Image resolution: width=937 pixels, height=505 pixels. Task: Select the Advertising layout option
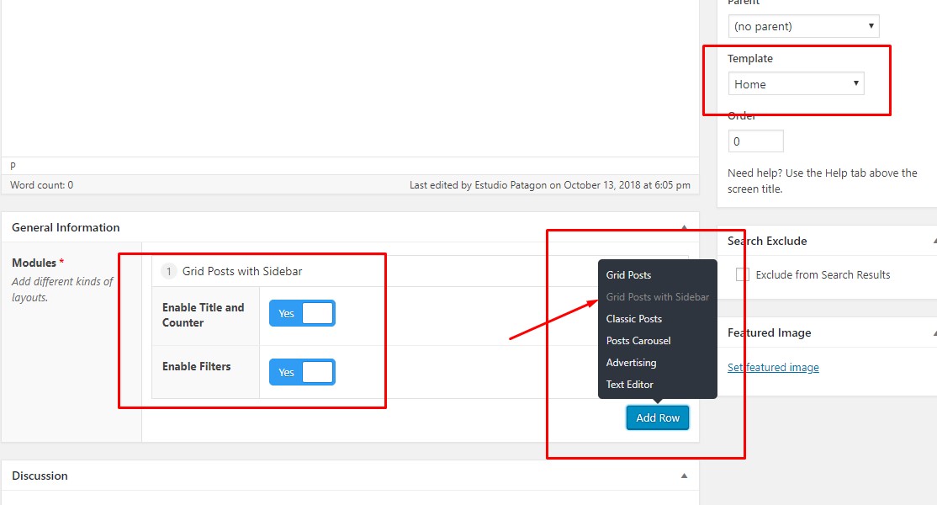631,363
